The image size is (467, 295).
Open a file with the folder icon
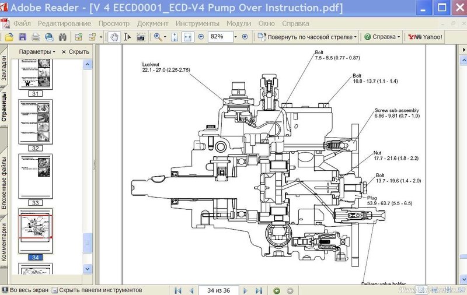point(9,37)
